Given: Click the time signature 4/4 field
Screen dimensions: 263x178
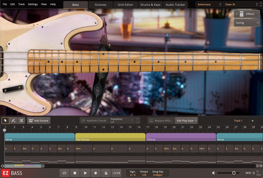Looking at the screenshot, I should pyautogui.click(x=133, y=173).
